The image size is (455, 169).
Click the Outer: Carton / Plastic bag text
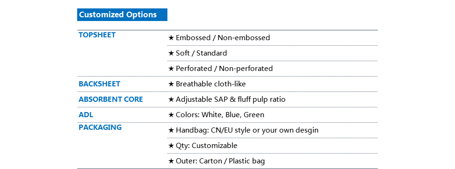[220, 161]
